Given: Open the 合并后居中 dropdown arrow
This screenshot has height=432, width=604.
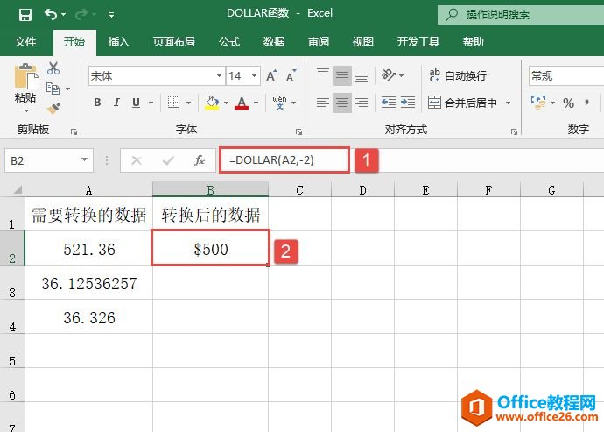Looking at the screenshot, I should pyautogui.click(x=508, y=103).
